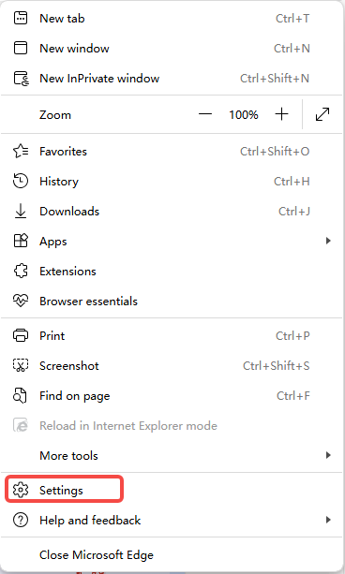This screenshot has height=574, width=345.
Task: Click the New window icon
Action: [x=21, y=48]
